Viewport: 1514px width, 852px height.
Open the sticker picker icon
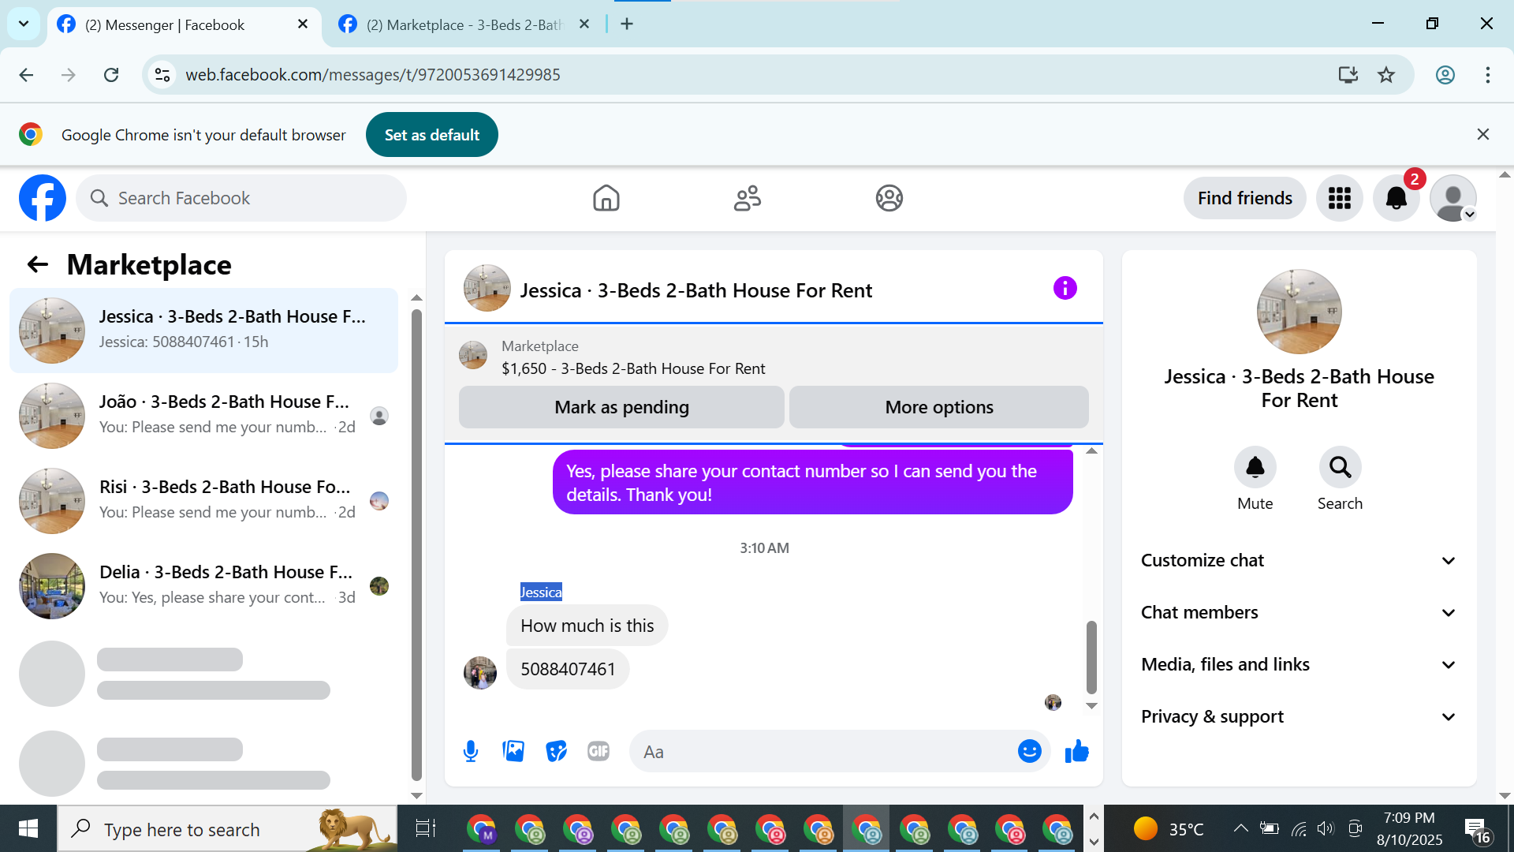(x=557, y=751)
